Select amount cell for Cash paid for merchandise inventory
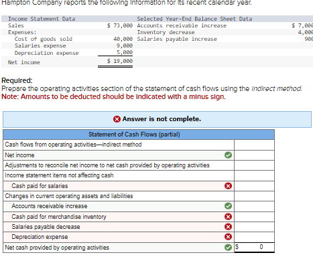 point(254,217)
